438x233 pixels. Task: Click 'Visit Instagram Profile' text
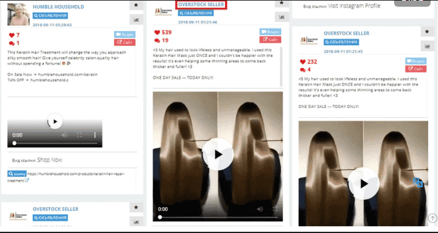(x=354, y=5)
